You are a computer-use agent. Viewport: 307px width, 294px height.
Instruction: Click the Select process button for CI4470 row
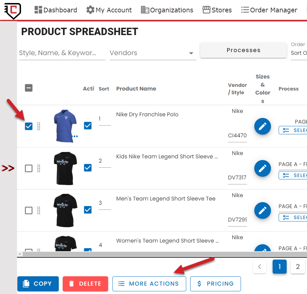click(293, 130)
